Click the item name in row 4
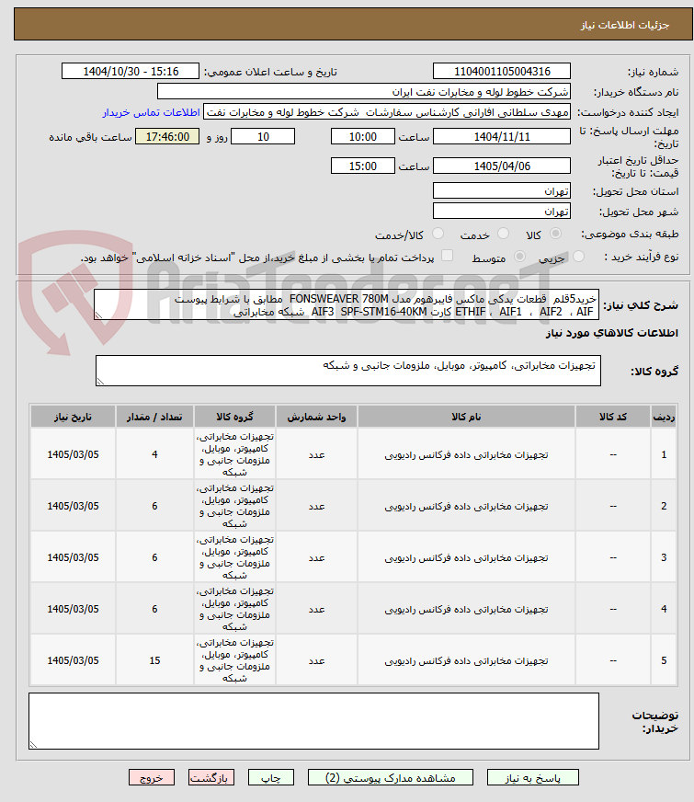The height and width of the screenshot is (802, 694). (466, 610)
